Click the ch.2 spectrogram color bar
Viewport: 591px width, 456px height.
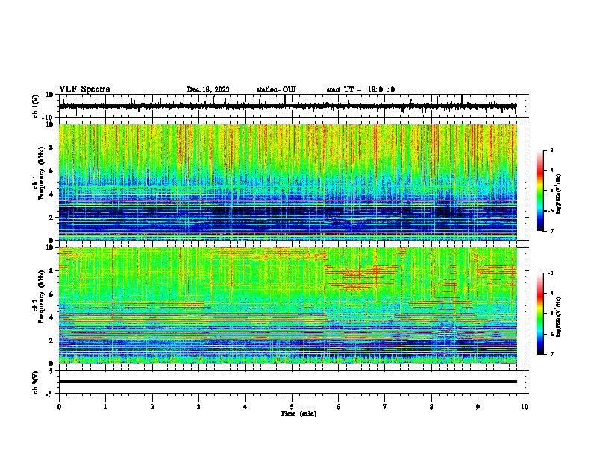tap(540, 314)
